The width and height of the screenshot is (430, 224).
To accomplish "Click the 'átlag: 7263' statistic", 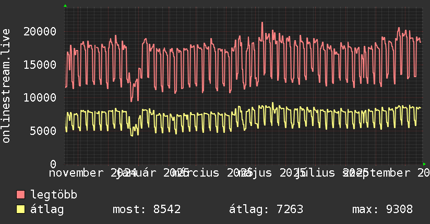I will pyautogui.click(x=266, y=209).
